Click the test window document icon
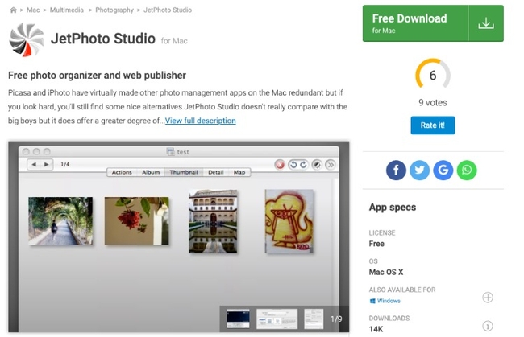Image resolution: width=524 pixels, height=337 pixels. (170, 152)
